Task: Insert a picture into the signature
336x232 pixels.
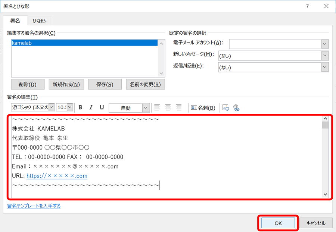Action: tap(225, 107)
